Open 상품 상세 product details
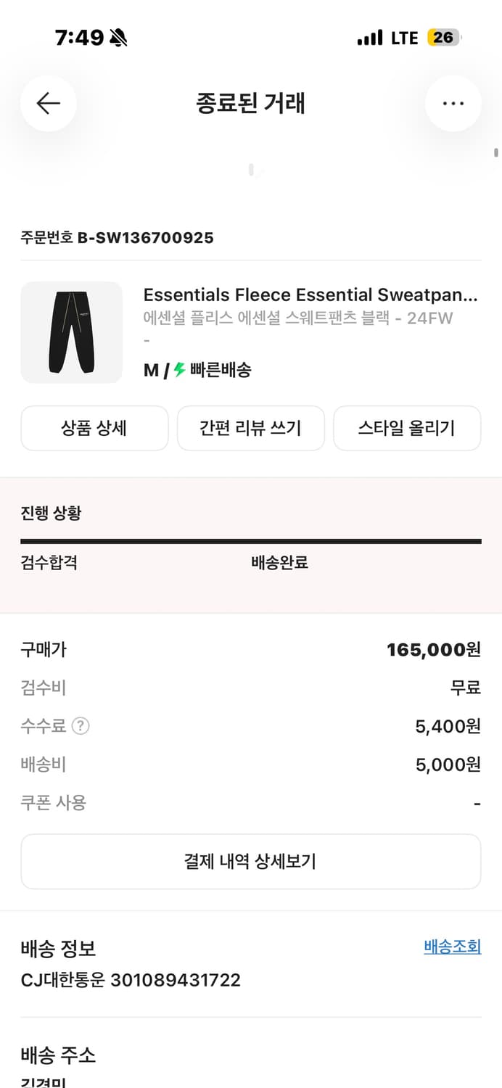 click(94, 429)
